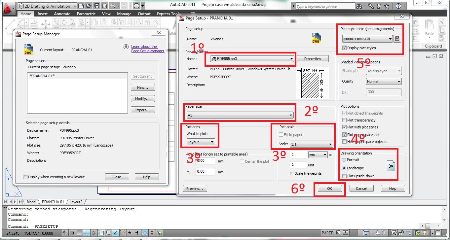Enable Polar Tracking

[94, 233]
